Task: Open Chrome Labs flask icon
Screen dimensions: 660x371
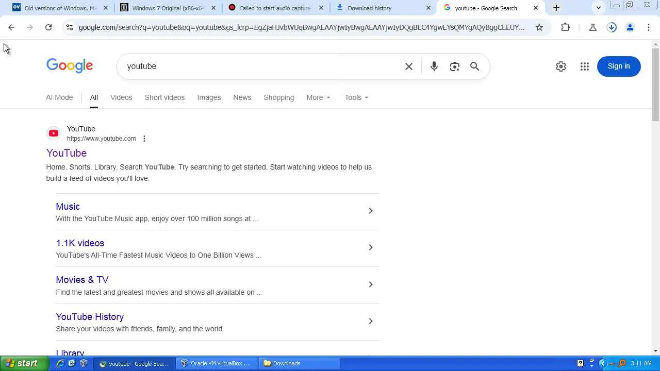Action: tap(593, 27)
